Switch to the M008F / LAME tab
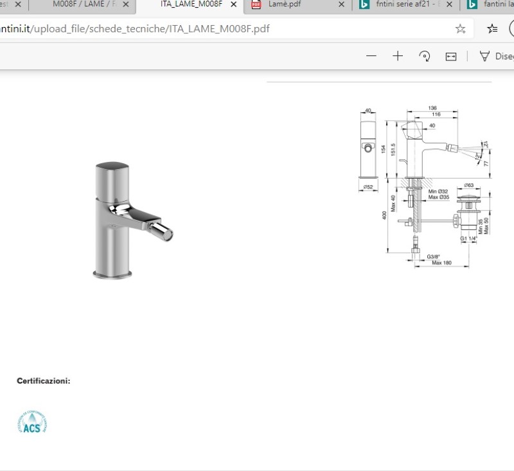The image size is (514, 471). pyautogui.click(x=82, y=4)
